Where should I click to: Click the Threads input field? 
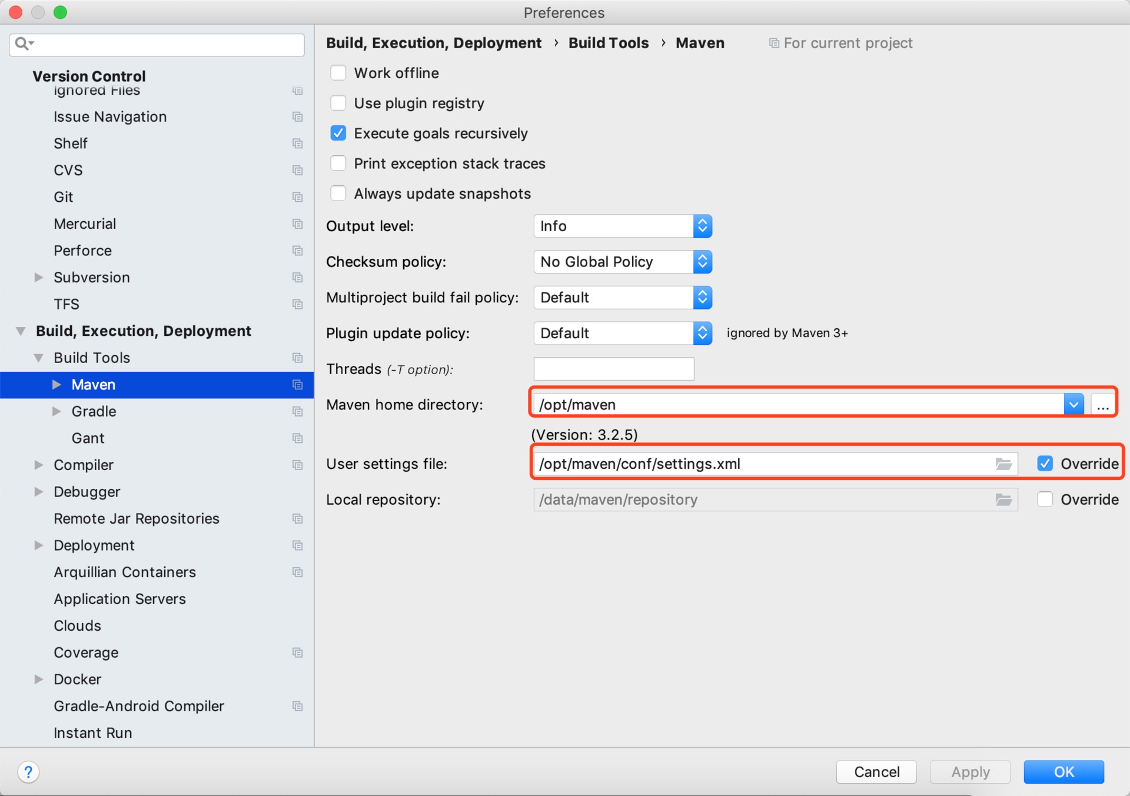(613, 369)
